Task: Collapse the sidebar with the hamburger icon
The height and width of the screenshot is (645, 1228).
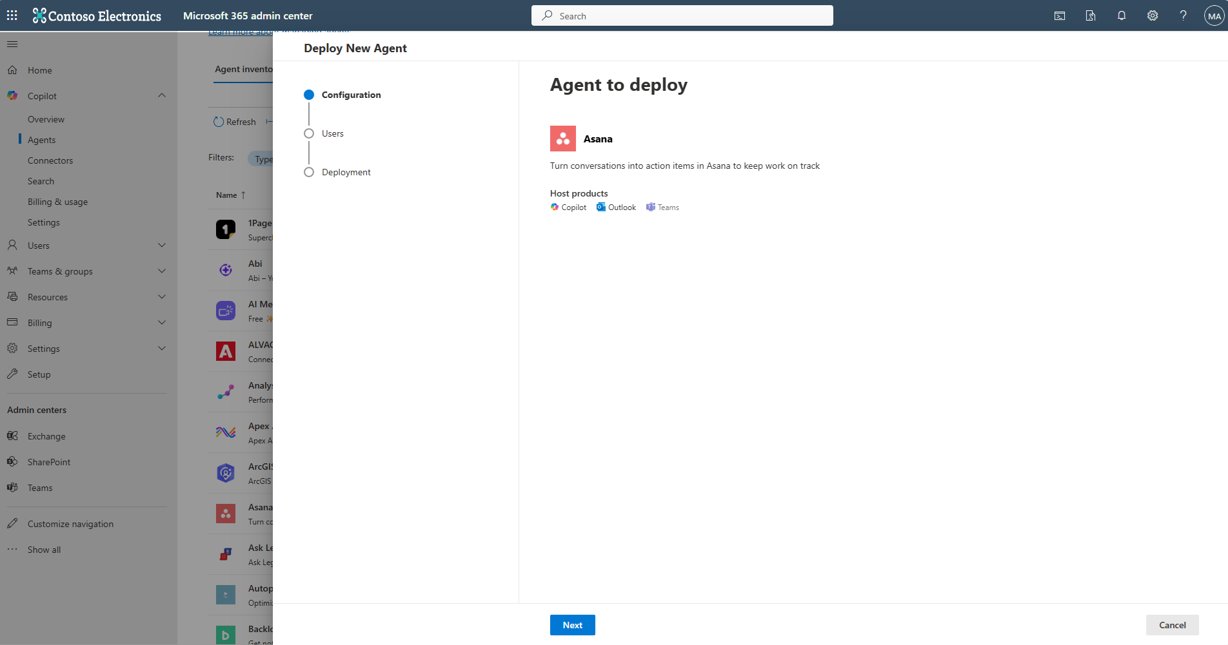Action: point(12,44)
